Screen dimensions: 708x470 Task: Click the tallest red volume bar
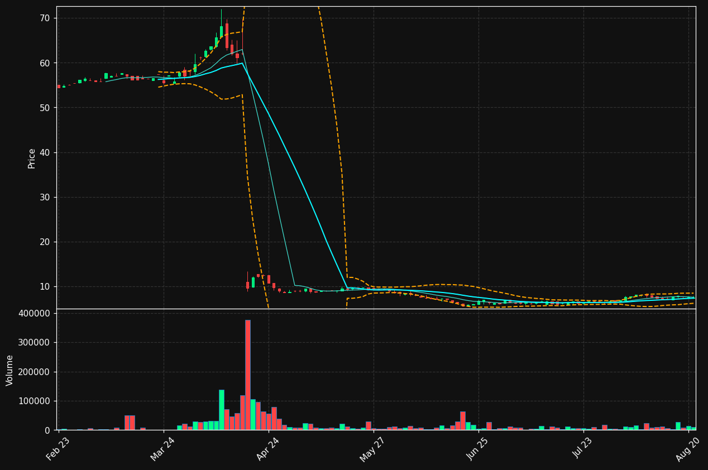pos(248,375)
